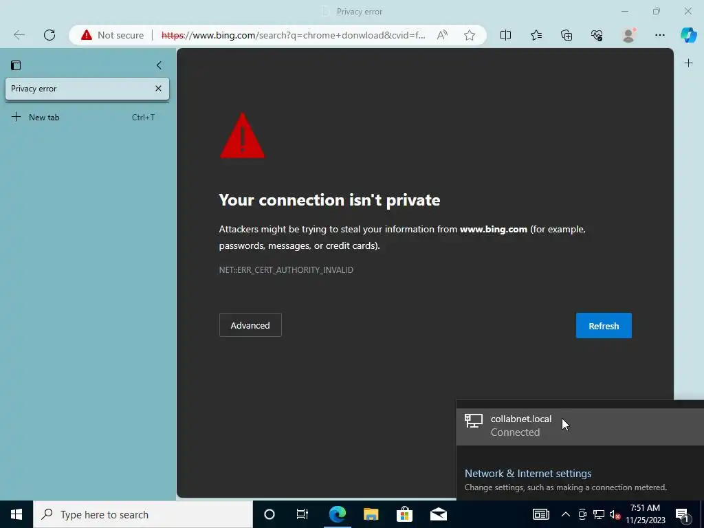
Task: Open Browser essentials heart icon
Action: (x=597, y=35)
